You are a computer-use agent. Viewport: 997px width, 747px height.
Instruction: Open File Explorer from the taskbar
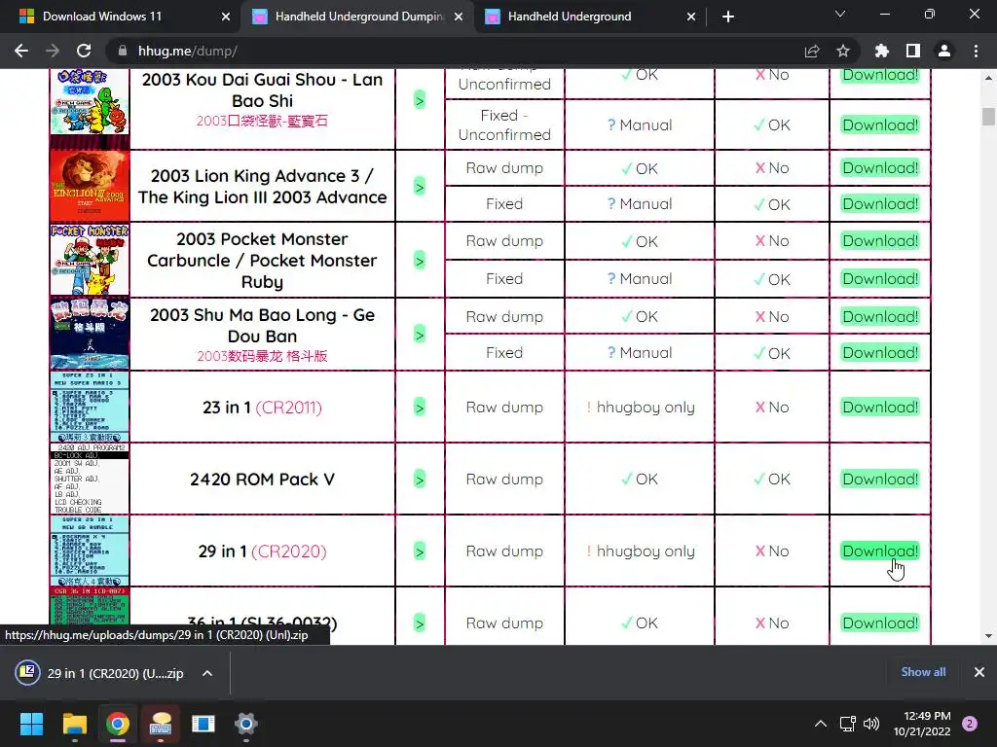[x=74, y=724]
